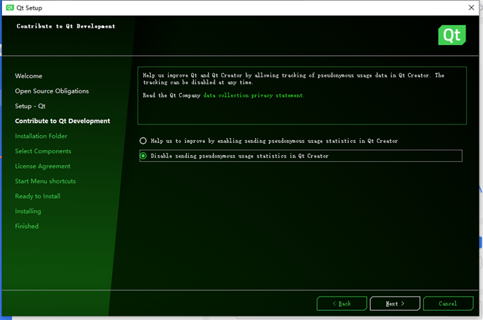Select the Select Components step
The height and width of the screenshot is (320, 483).
43,151
